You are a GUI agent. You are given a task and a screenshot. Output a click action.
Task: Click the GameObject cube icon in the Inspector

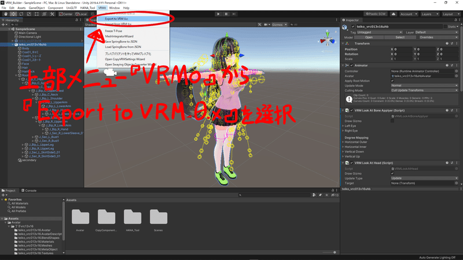(344, 27)
